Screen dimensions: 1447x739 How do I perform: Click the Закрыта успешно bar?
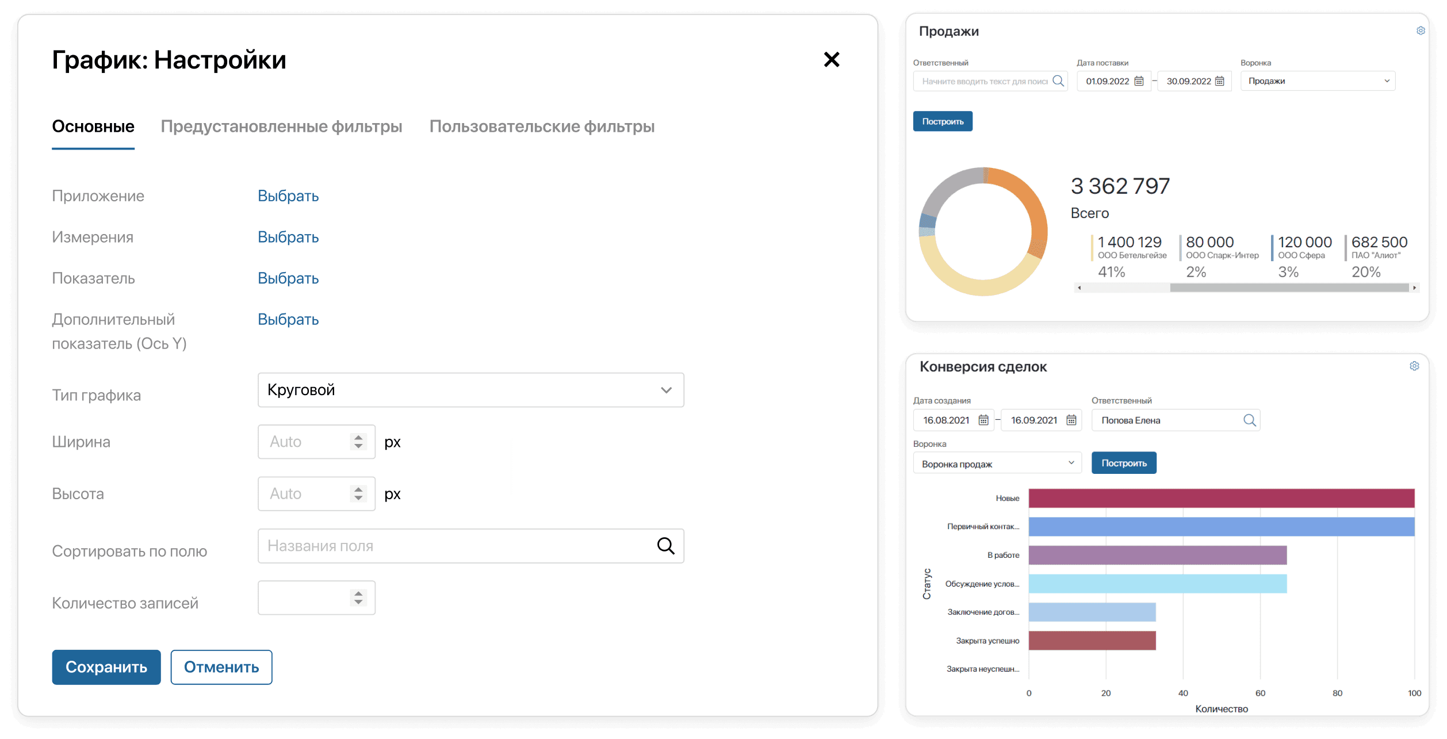coord(1092,641)
